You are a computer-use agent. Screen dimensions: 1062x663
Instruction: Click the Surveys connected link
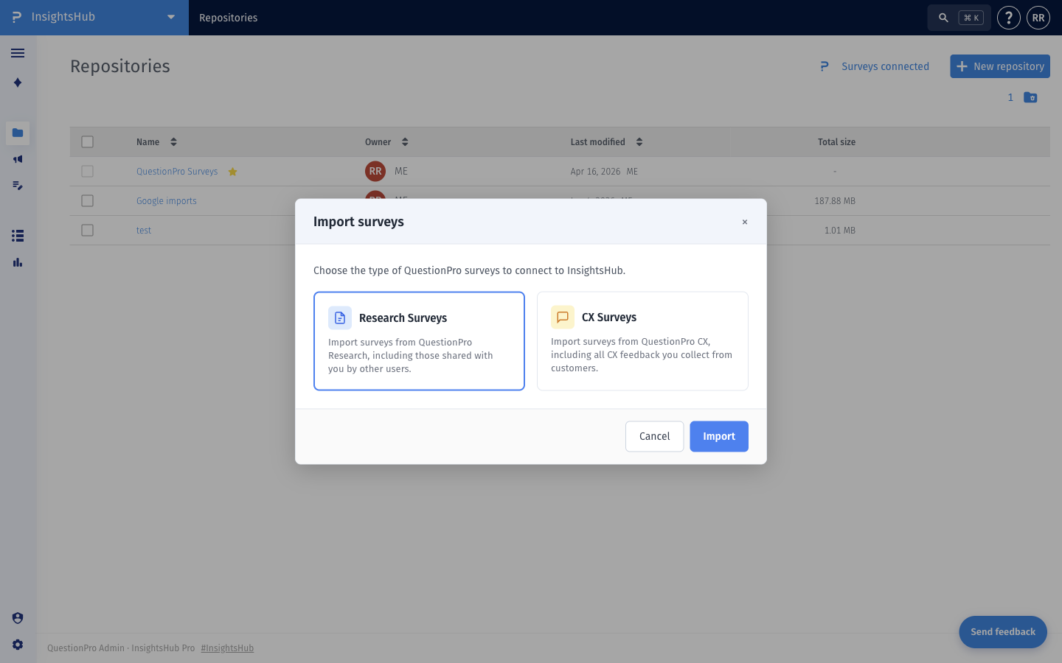(885, 66)
